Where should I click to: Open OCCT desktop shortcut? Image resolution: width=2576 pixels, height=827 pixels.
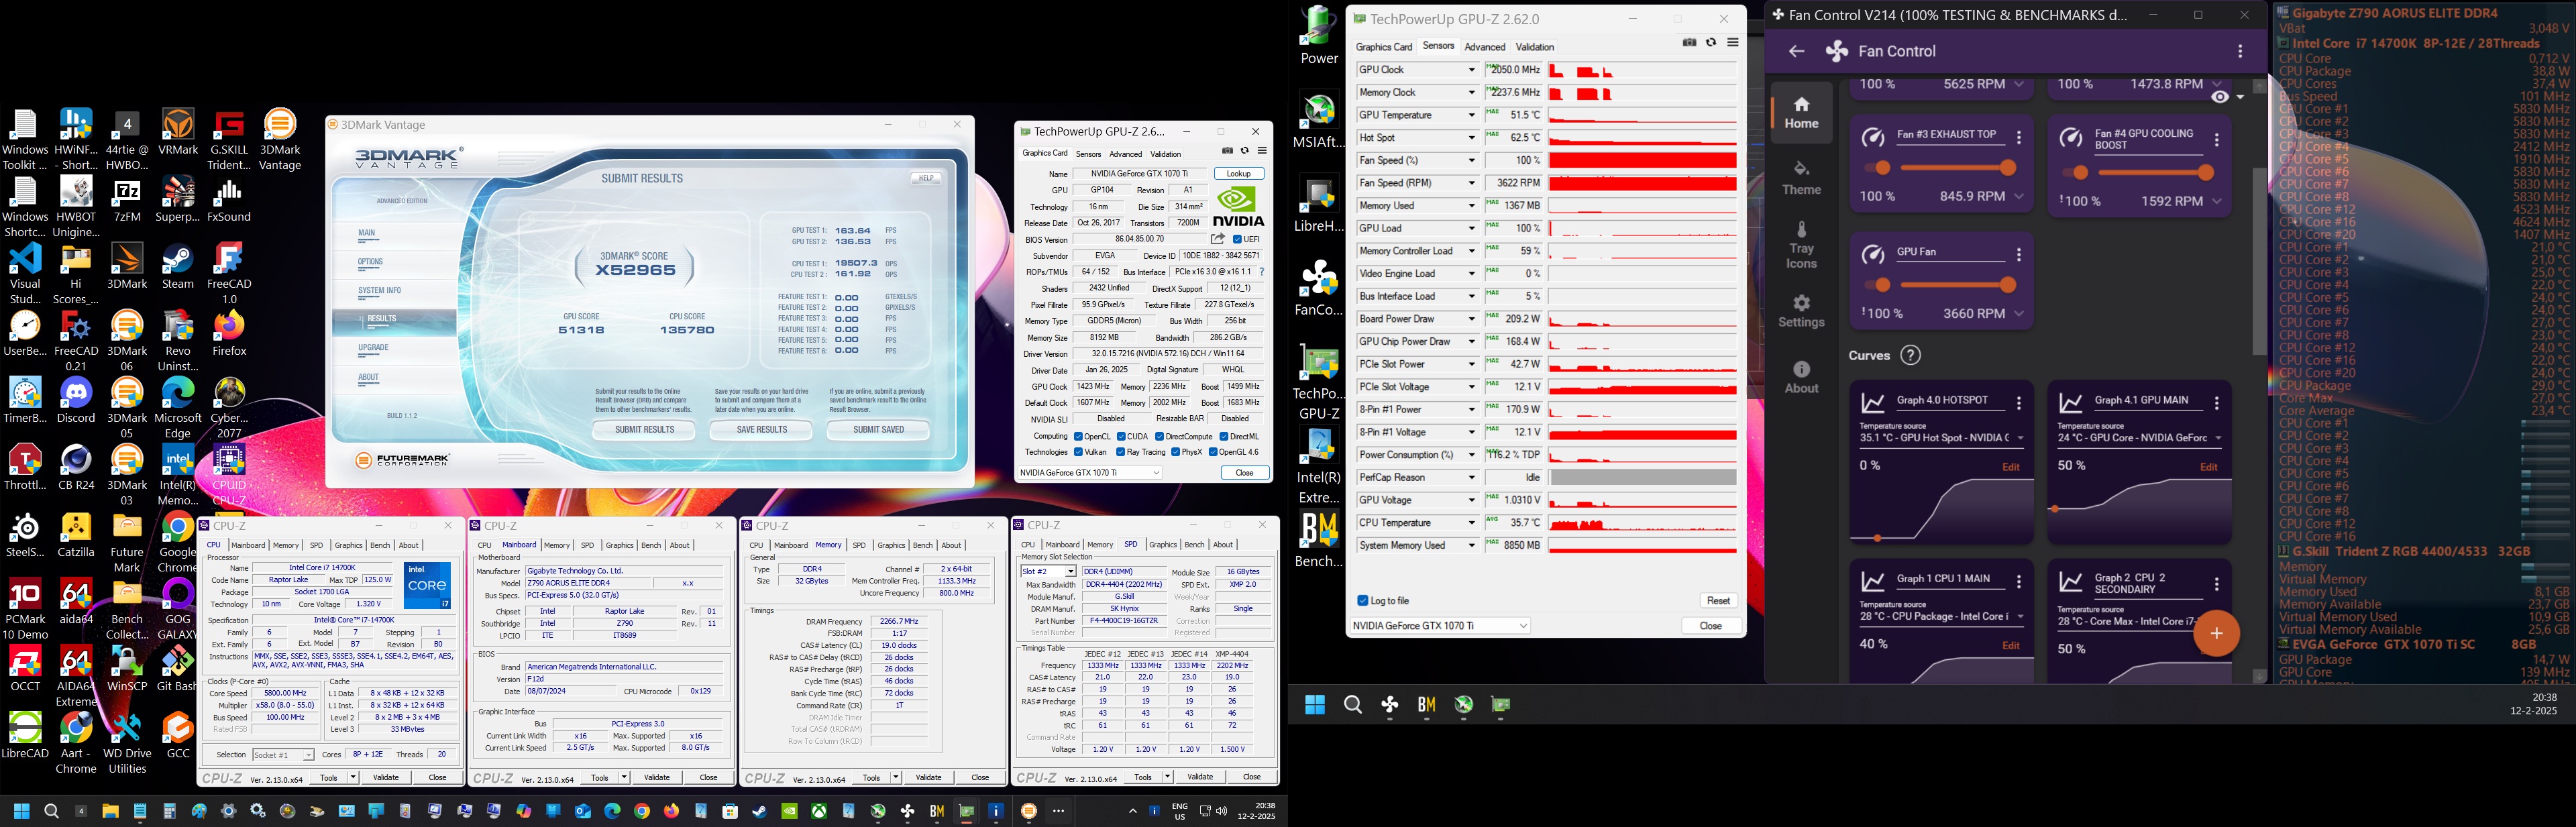pyautogui.click(x=25, y=669)
